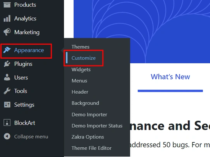Collapse the admin sidebar menu

pos(32,137)
